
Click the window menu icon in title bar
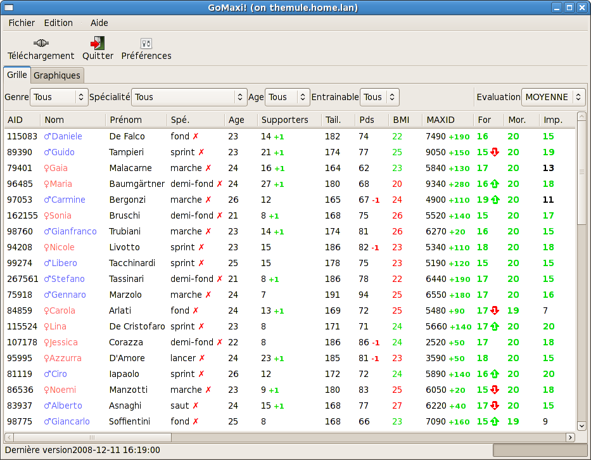8,8
